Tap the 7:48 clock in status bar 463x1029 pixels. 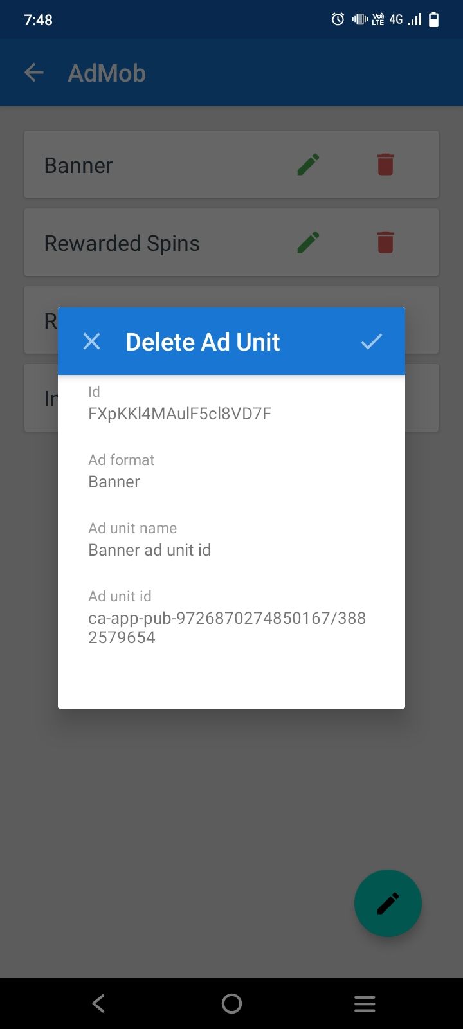coord(38,20)
